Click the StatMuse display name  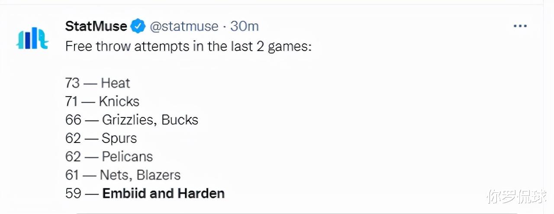pos(96,26)
